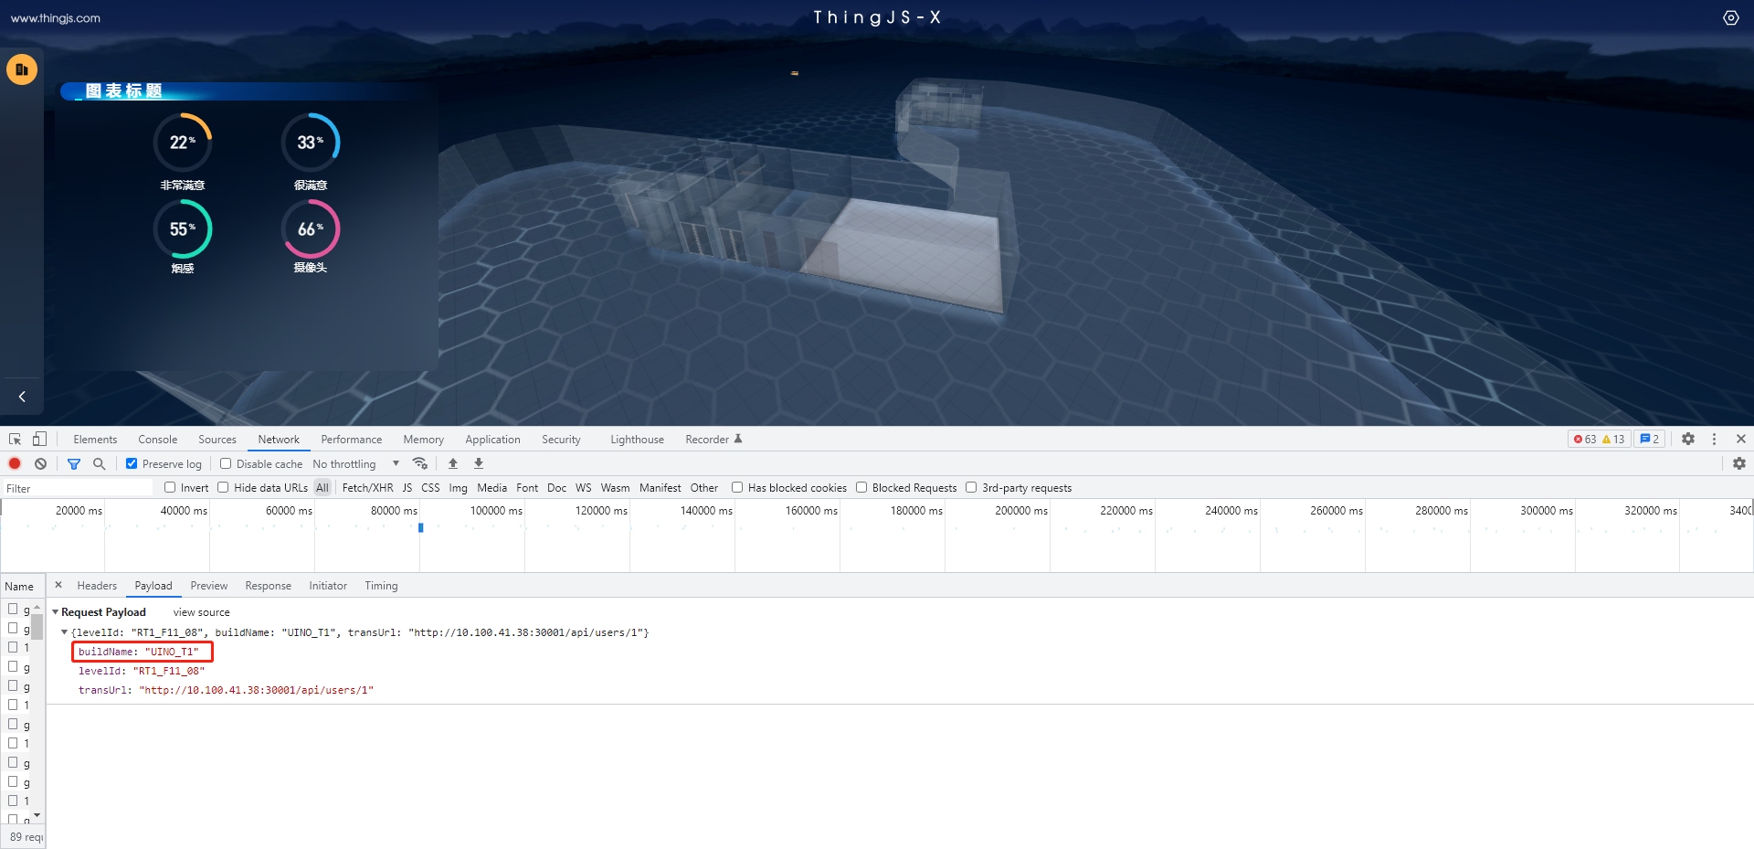
Task: Enable the Disable cache checkbox
Action: pyautogui.click(x=226, y=464)
